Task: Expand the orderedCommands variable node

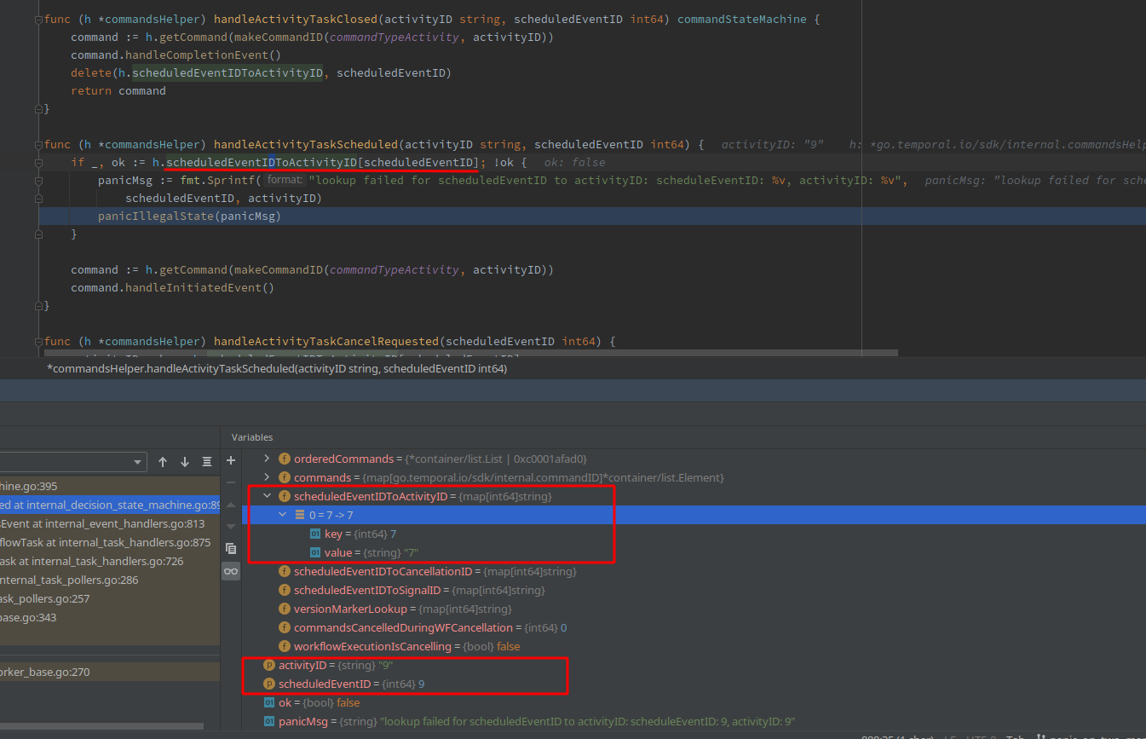Action: pyautogui.click(x=267, y=459)
